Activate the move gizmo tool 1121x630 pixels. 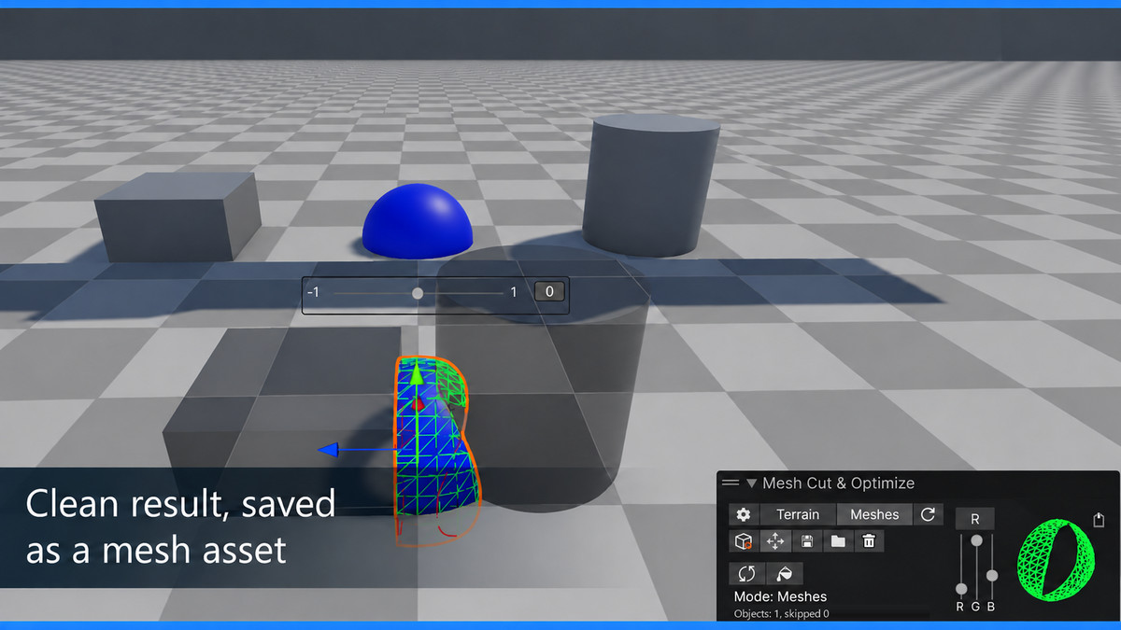[x=774, y=540]
